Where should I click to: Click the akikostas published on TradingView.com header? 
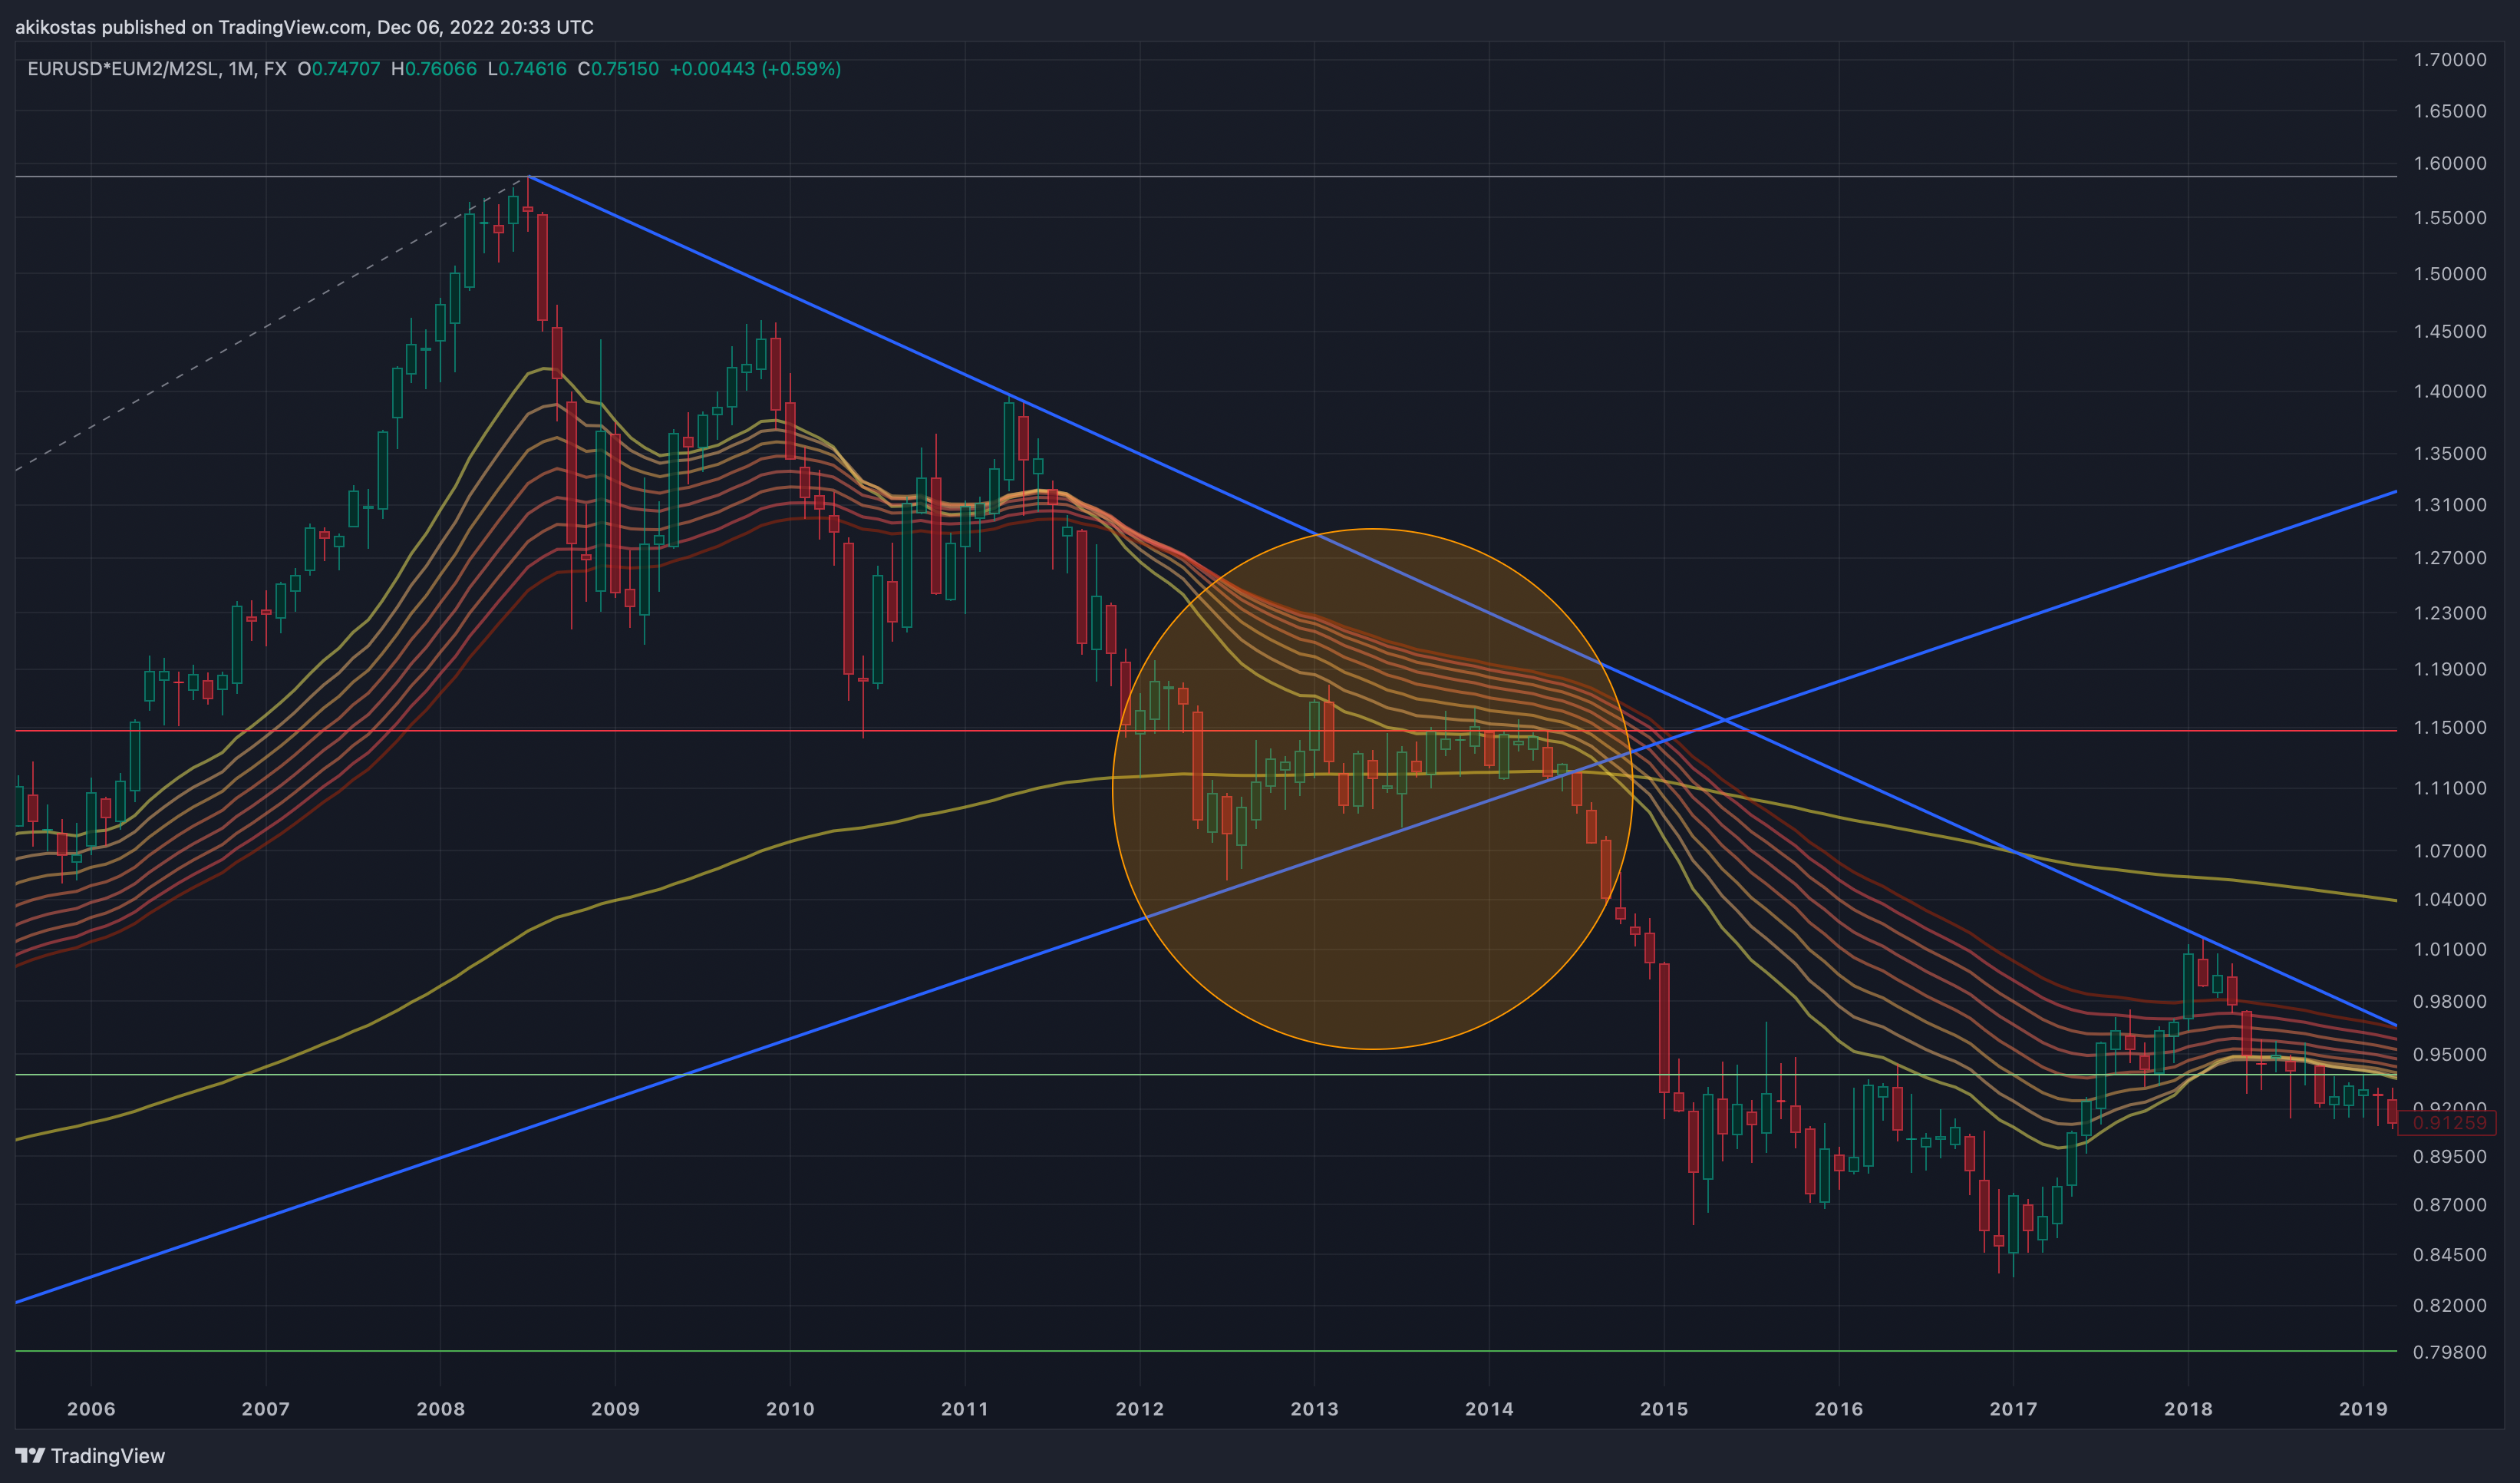304,27
